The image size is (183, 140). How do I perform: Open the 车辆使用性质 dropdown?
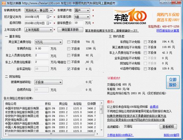point(39,11)
